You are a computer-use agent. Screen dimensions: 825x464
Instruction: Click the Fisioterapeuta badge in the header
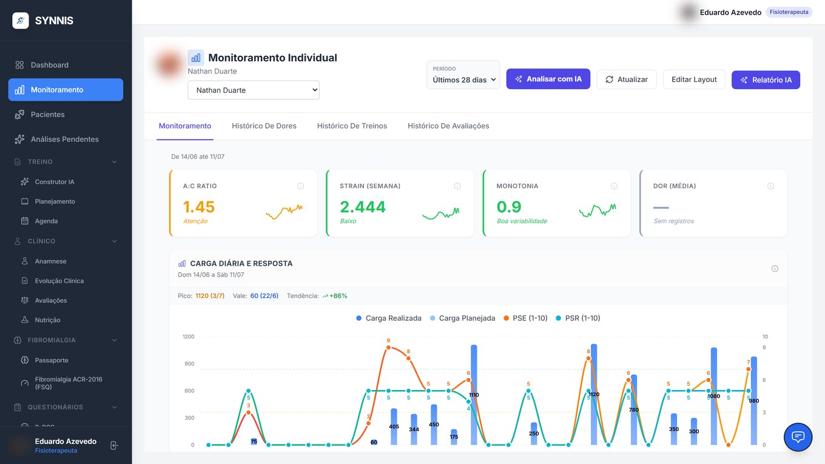pos(789,12)
